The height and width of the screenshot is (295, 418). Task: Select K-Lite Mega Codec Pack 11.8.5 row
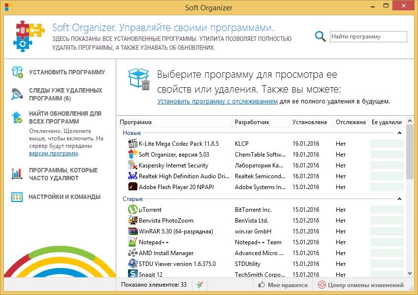pos(261,143)
